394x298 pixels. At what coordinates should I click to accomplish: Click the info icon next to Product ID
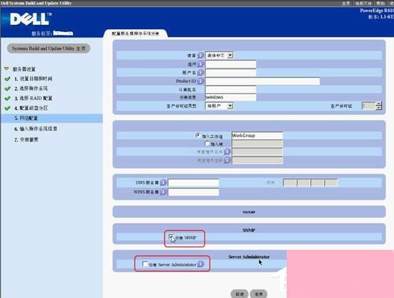[201, 81]
